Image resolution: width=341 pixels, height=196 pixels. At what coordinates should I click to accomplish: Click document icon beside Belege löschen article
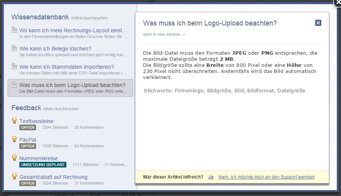click(14, 48)
